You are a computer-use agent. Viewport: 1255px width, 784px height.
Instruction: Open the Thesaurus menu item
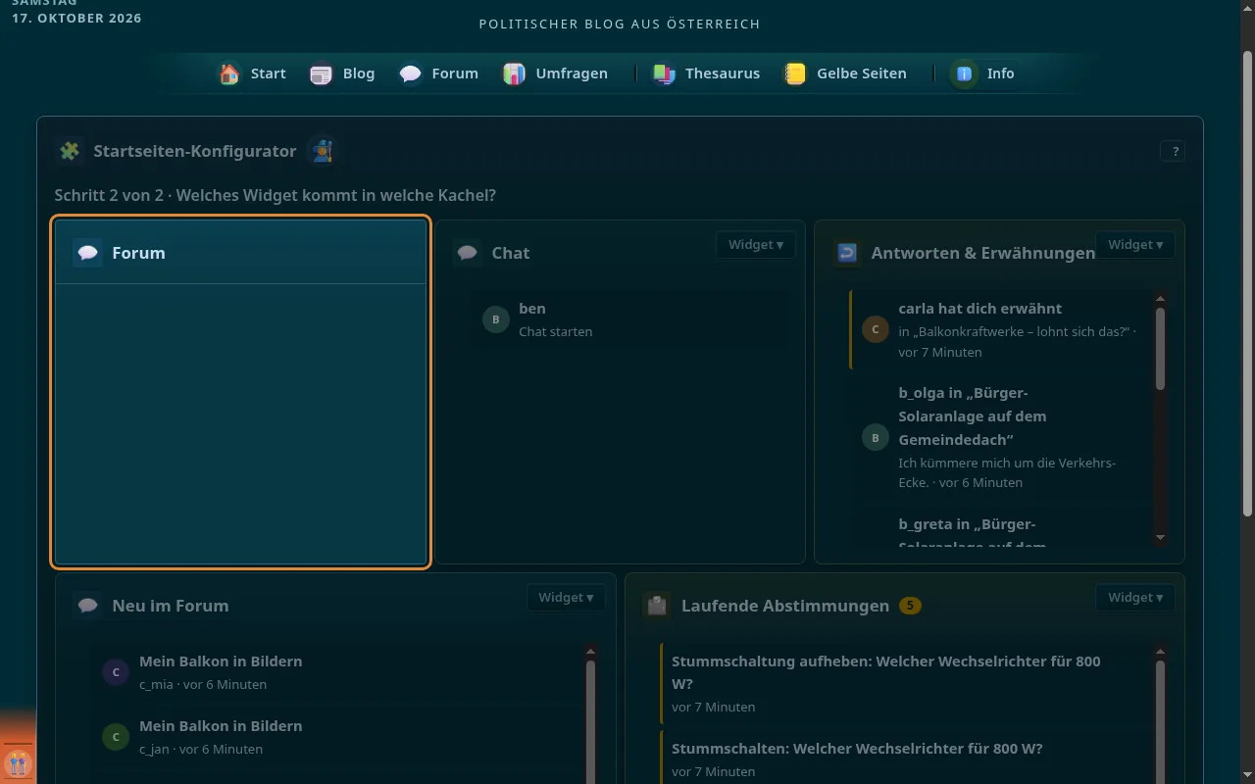click(x=706, y=73)
